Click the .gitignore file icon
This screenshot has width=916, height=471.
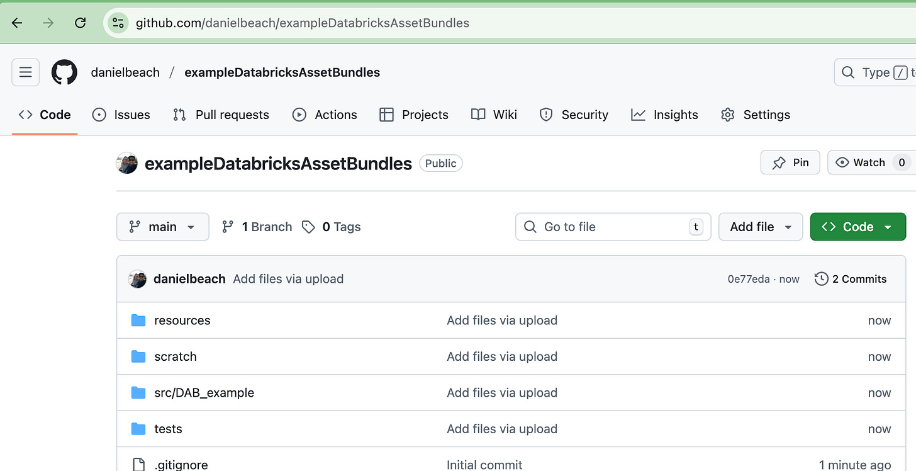(138, 465)
